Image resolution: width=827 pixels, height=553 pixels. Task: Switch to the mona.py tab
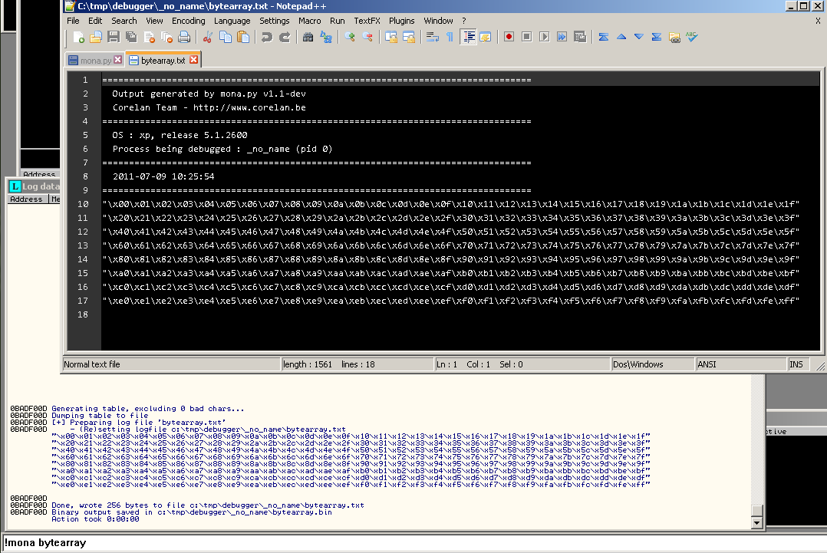click(x=96, y=60)
